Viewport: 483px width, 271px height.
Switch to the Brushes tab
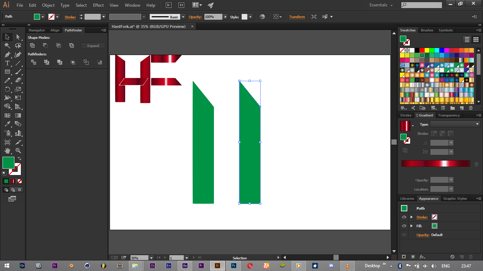[427, 30]
